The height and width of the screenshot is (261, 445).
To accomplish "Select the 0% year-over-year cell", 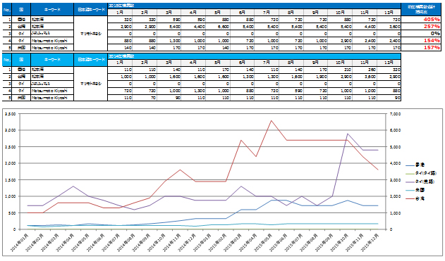I will (x=421, y=34).
